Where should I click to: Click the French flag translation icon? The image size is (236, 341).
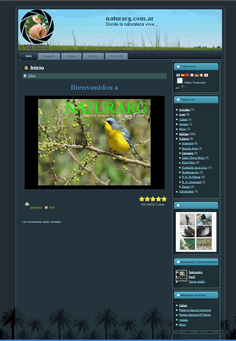point(192,75)
